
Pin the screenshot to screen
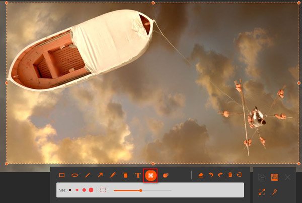click(x=275, y=192)
